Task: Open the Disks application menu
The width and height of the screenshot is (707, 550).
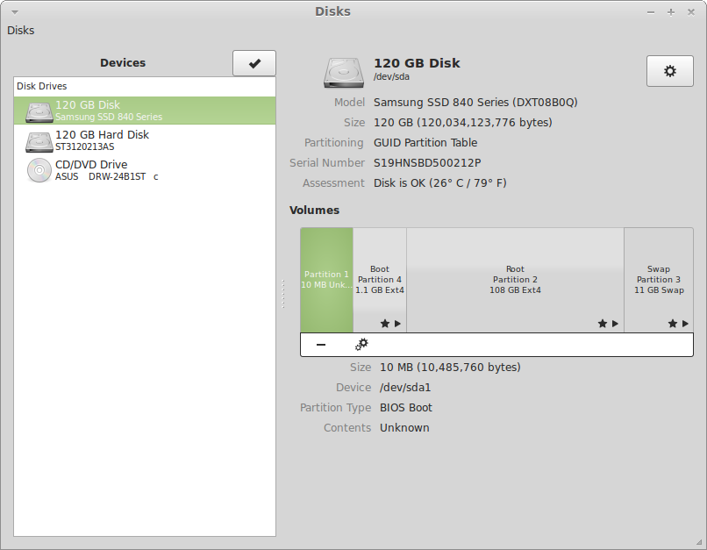Action: tap(21, 30)
